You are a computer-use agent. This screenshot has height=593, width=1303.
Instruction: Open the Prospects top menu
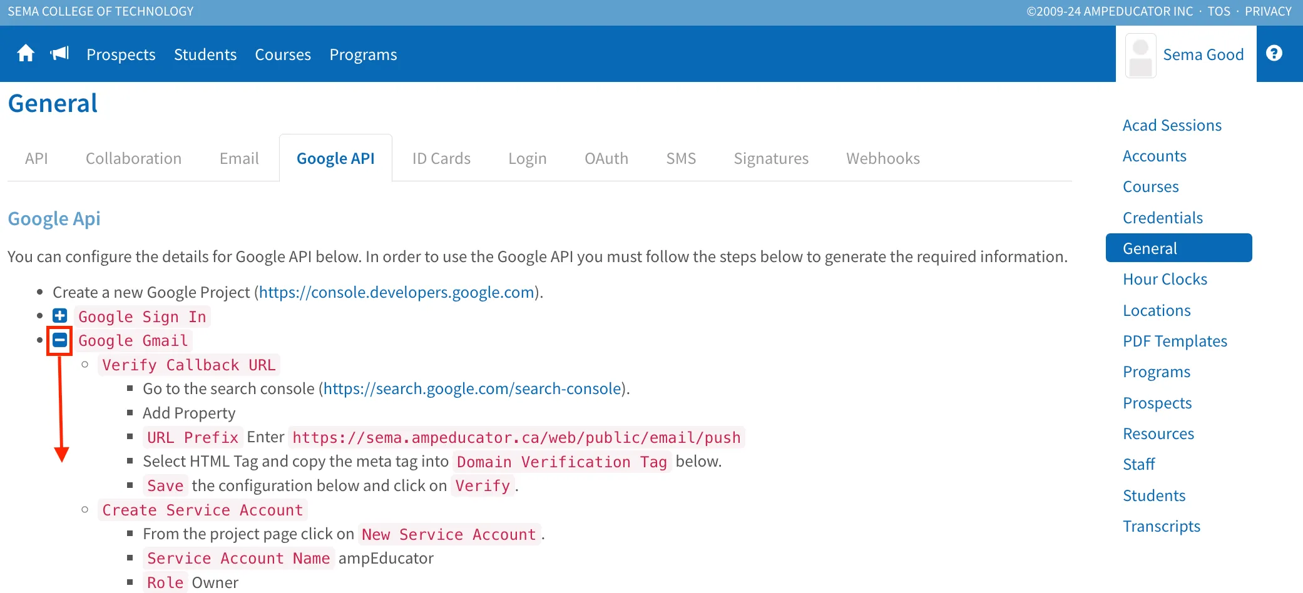pyautogui.click(x=121, y=54)
